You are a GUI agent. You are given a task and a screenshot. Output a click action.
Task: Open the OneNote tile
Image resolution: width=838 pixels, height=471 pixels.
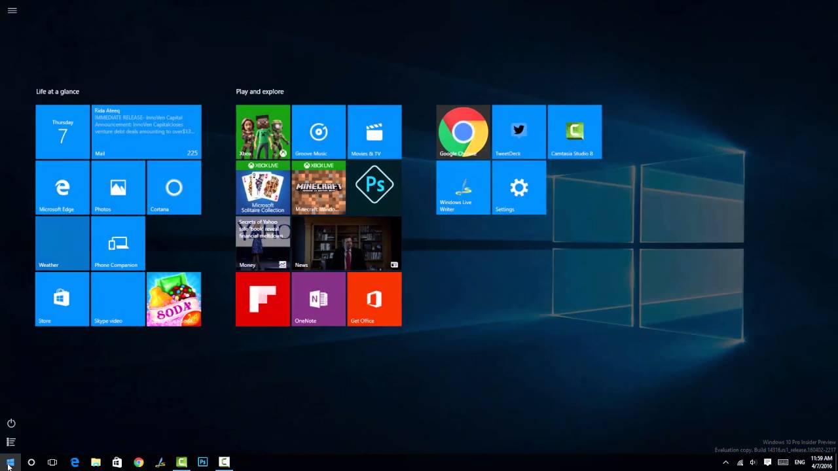click(x=319, y=299)
